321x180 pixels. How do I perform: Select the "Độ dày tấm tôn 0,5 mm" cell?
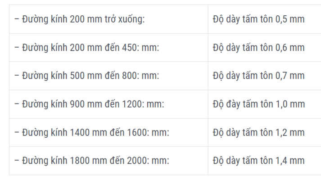(x=259, y=19)
